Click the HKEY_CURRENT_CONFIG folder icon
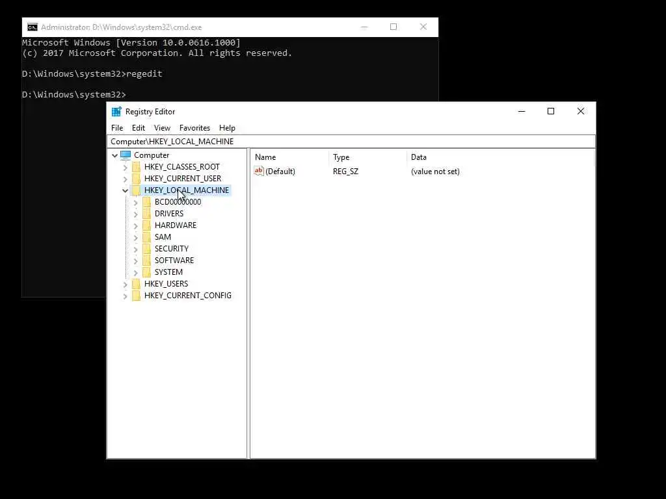This screenshot has height=499, width=666. (x=137, y=296)
